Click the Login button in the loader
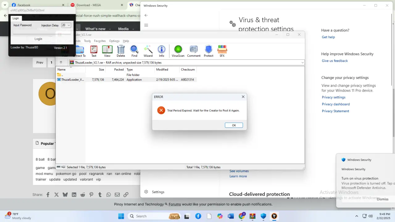This screenshot has height=222, width=395. pyautogui.click(x=38, y=39)
